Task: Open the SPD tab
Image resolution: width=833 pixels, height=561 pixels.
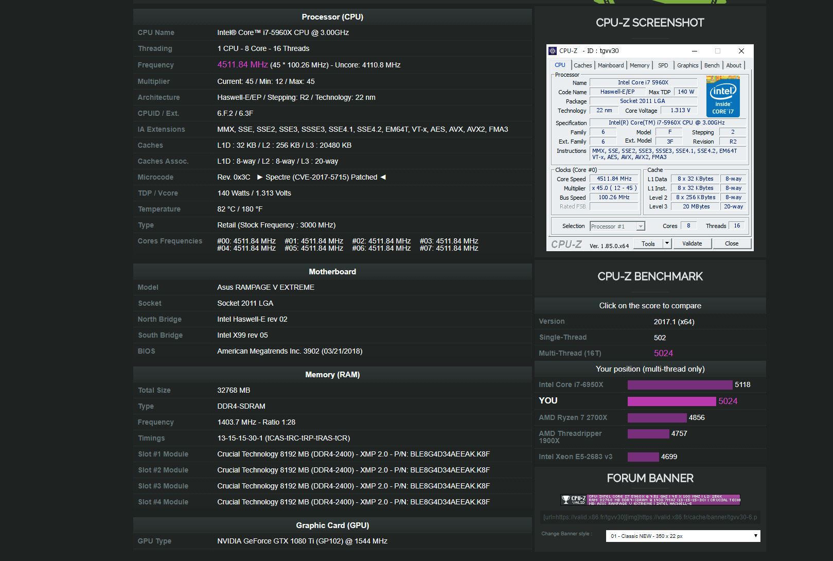Action: (x=663, y=65)
